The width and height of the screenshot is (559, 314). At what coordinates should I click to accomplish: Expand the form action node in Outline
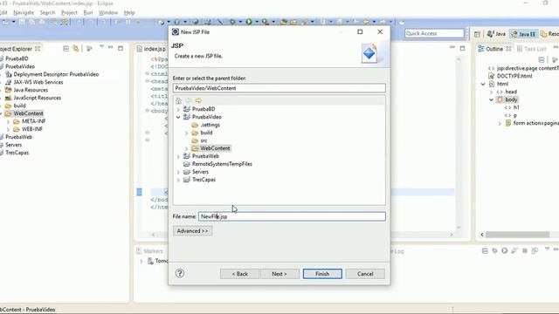click(500, 123)
